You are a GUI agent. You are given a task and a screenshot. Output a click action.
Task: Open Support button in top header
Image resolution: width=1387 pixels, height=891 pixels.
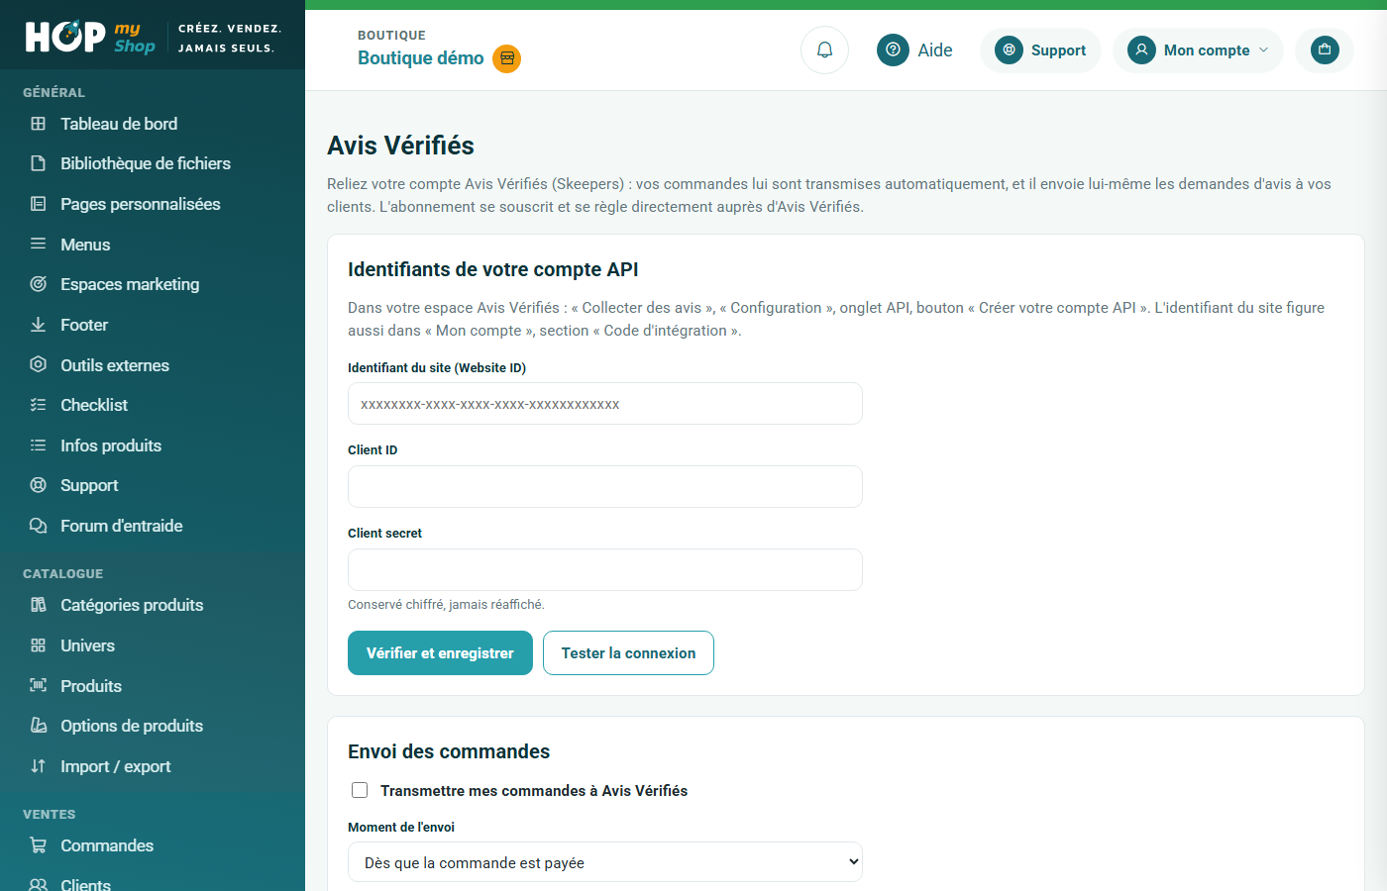(1040, 49)
